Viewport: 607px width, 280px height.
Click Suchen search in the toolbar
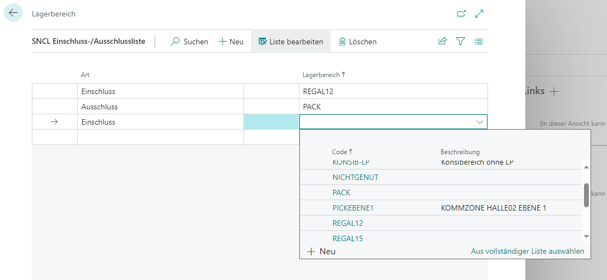(189, 42)
